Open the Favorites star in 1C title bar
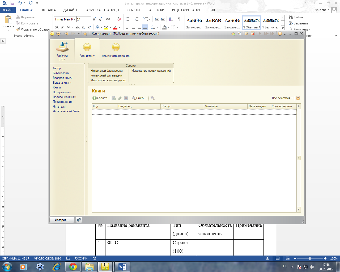Screen dimensions: 340x272 (85, 33)
